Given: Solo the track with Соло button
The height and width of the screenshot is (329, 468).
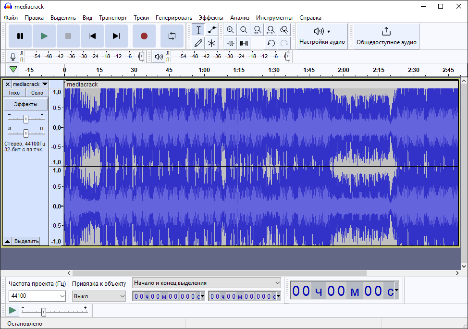Looking at the screenshot, I should [x=37, y=93].
